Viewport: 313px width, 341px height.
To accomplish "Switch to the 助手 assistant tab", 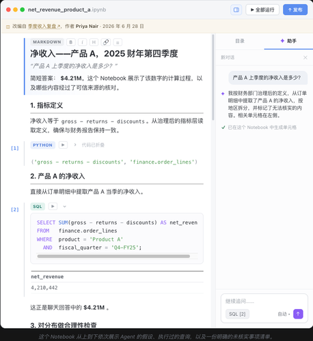I will tap(288, 41).
